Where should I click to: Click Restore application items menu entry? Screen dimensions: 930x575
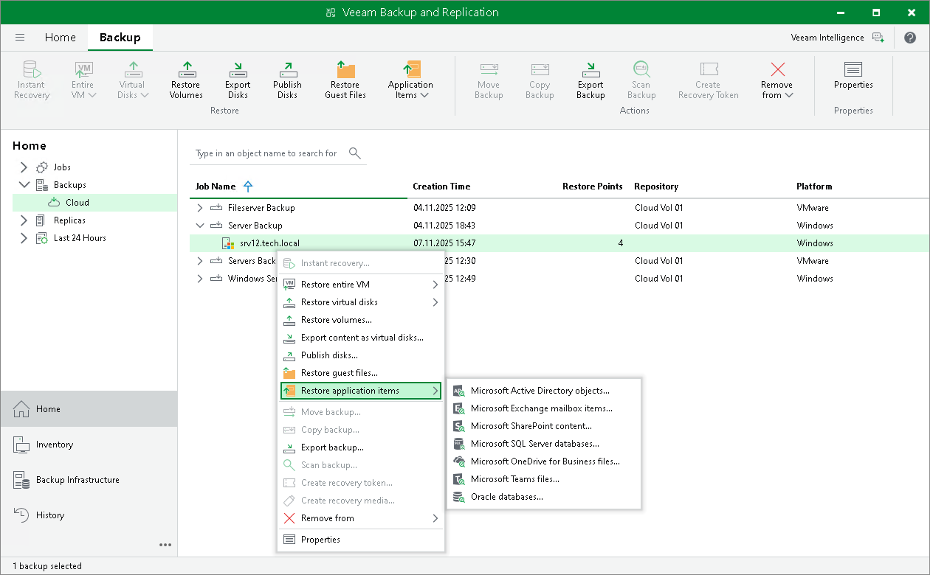361,391
